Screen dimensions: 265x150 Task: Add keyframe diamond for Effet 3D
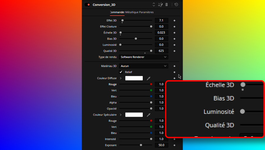[x=174, y=21]
